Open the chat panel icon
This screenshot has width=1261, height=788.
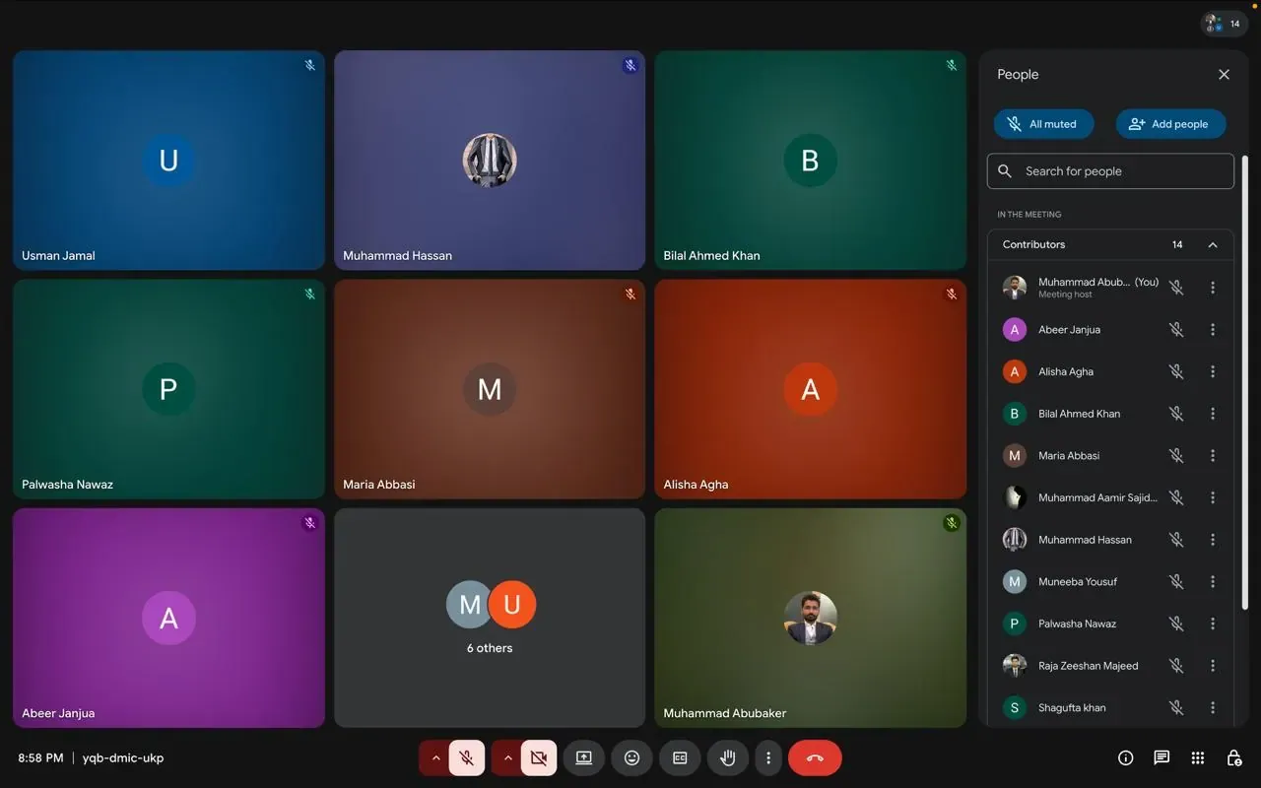pyautogui.click(x=1161, y=757)
